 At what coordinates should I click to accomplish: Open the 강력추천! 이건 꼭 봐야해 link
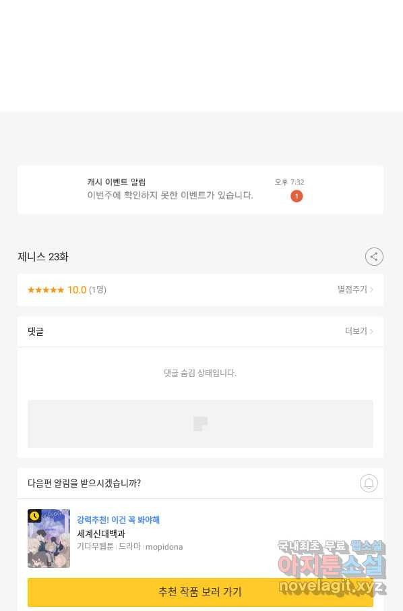pyautogui.click(x=119, y=520)
